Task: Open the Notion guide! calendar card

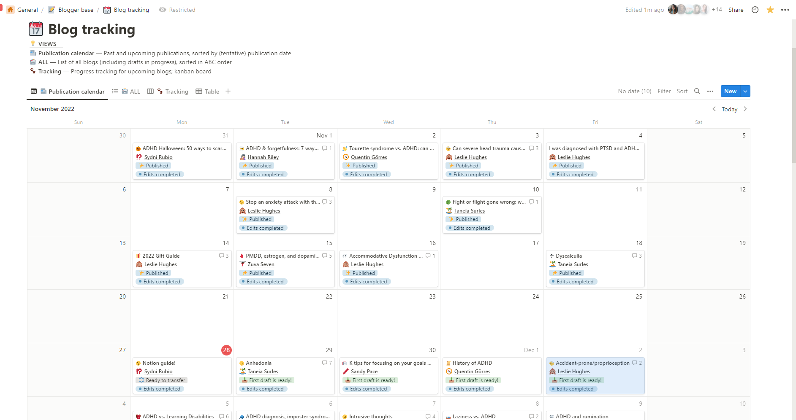Action: pyautogui.click(x=159, y=363)
